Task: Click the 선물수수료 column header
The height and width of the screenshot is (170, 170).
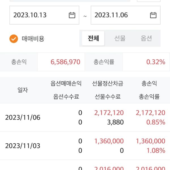Action: pos(108,97)
